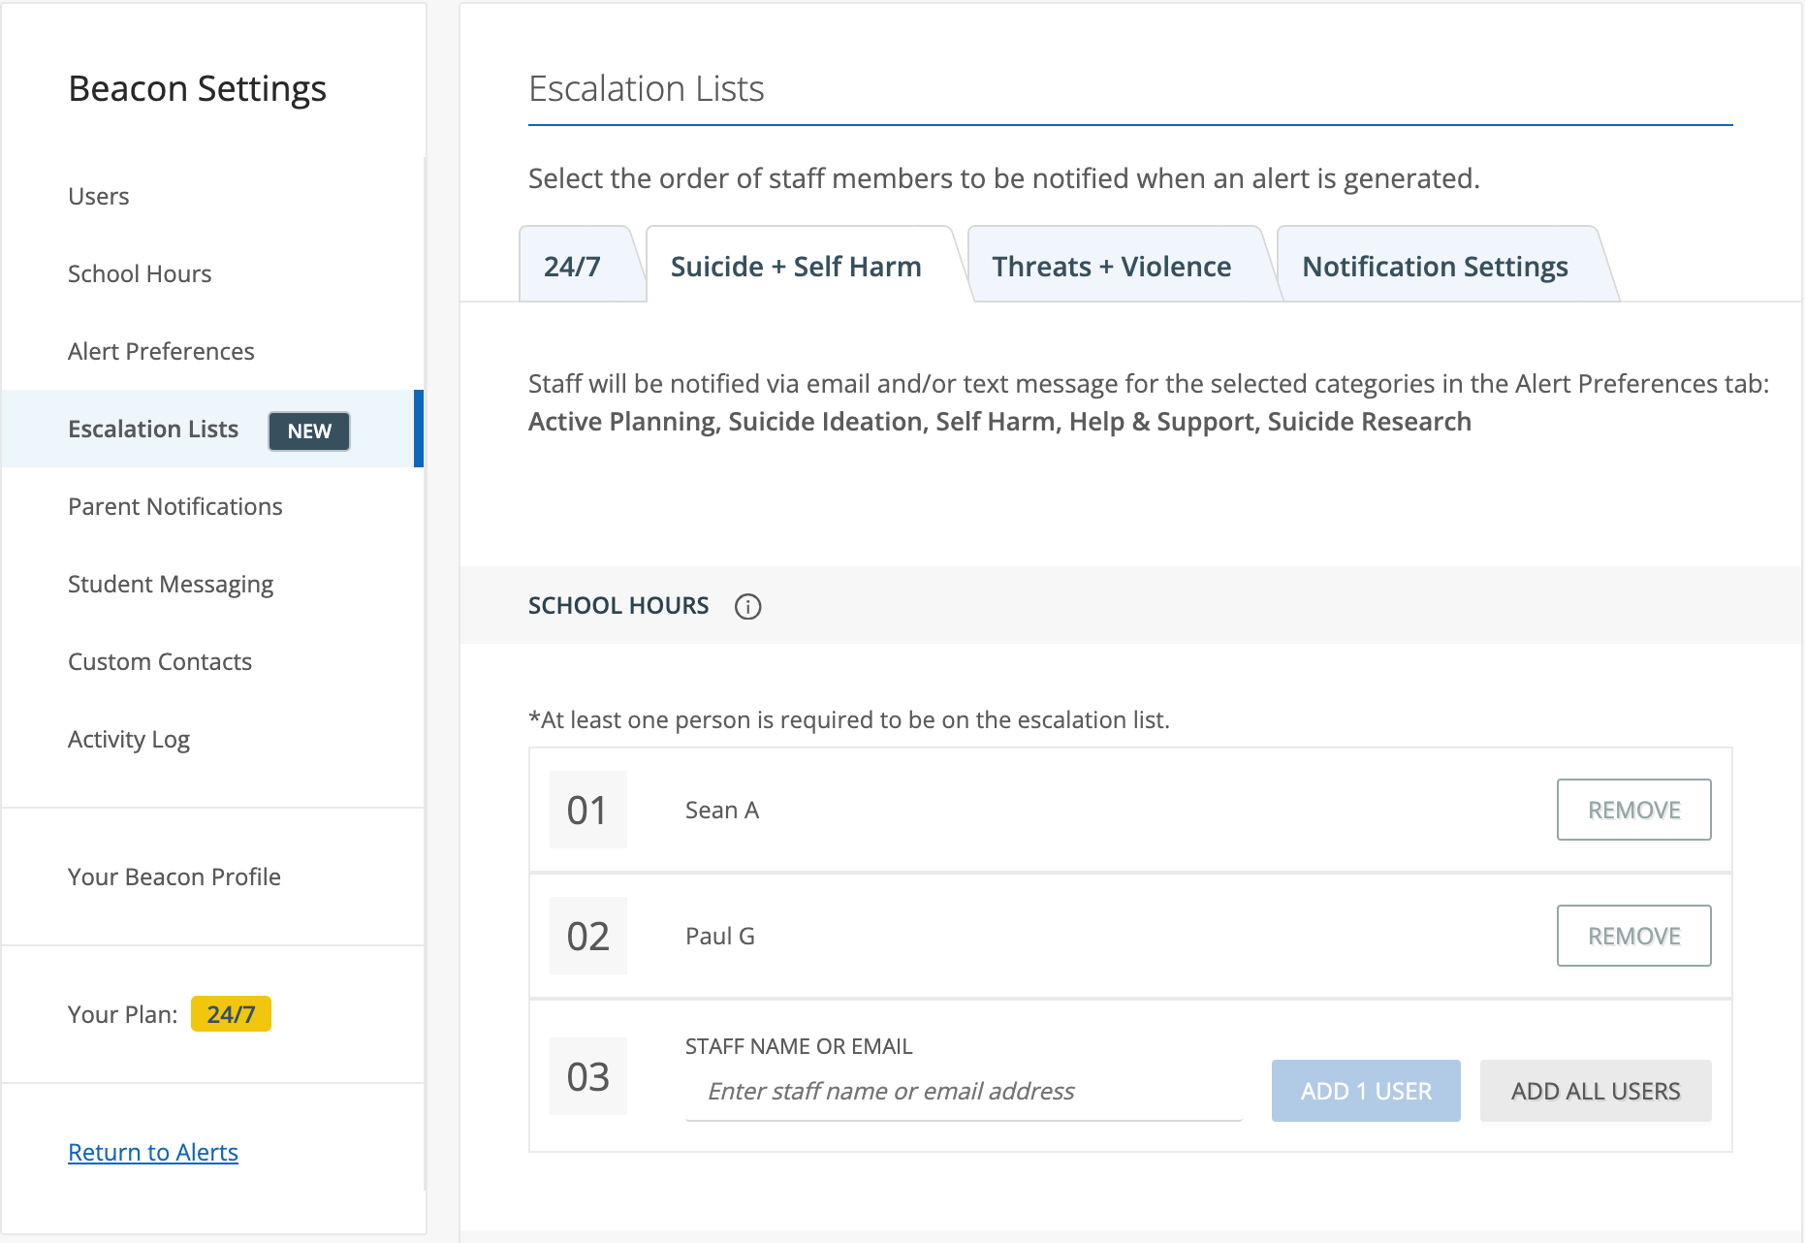This screenshot has width=1805, height=1243.
Task: Remove Sean A from the escalation list
Action: (1633, 810)
